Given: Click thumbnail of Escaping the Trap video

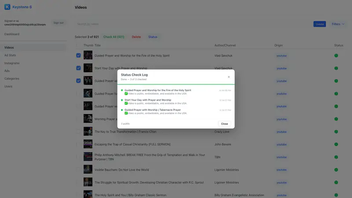Looking at the screenshot, I should (x=88, y=144).
